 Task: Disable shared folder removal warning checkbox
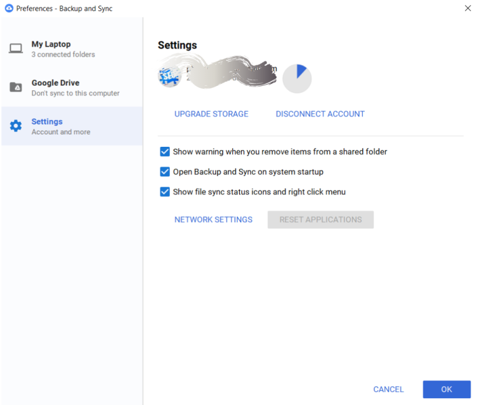pos(165,152)
